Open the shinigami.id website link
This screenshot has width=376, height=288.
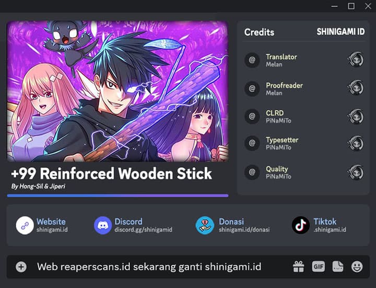[52, 230]
